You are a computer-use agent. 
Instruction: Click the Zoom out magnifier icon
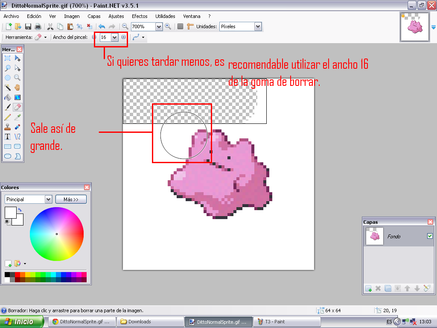tap(125, 26)
